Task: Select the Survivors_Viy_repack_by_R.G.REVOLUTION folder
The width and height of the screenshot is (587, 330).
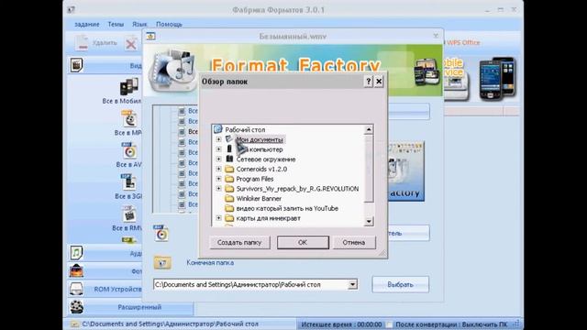Action: 297,189
